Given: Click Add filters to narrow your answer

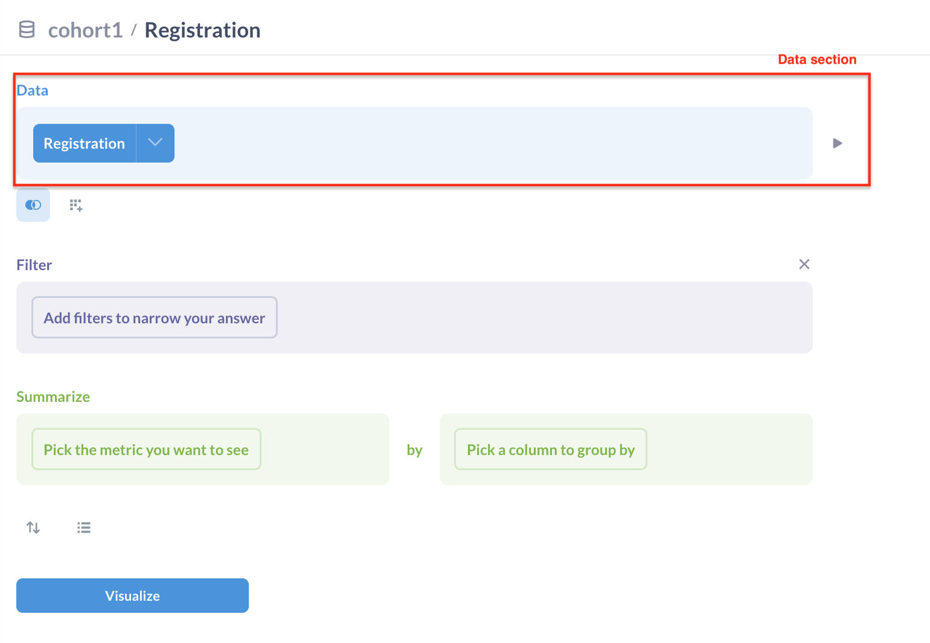Looking at the screenshot, I should pyautogui.click(x=154, y=317).
